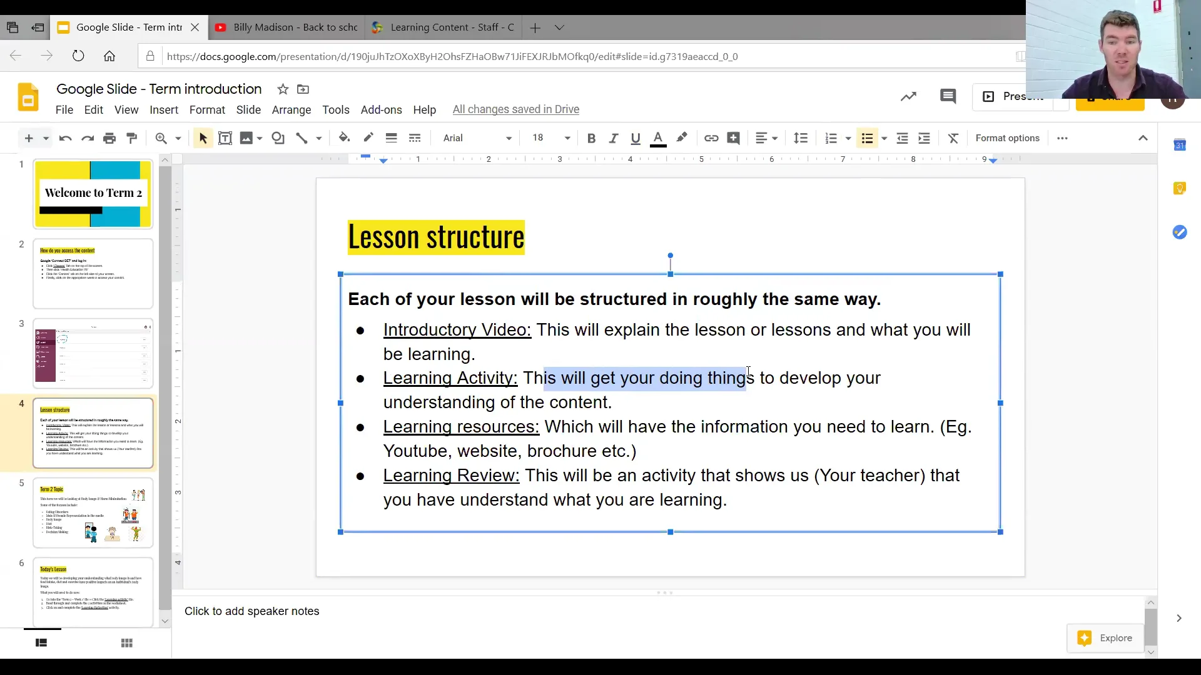Switch to grid view
This screenshot has width=1201, height=675.
127,643
